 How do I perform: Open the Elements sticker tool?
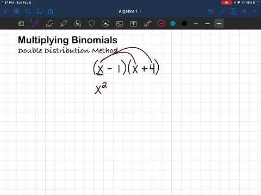pyautogui.click(x=105, y=23)
